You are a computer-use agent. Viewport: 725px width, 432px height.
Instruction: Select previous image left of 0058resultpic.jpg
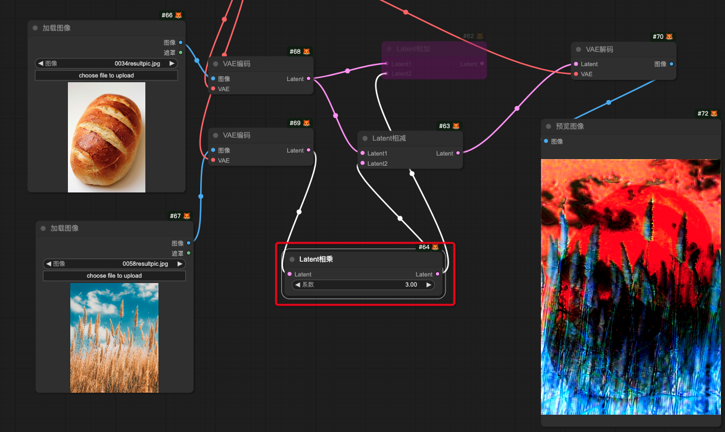coord(49,263)
